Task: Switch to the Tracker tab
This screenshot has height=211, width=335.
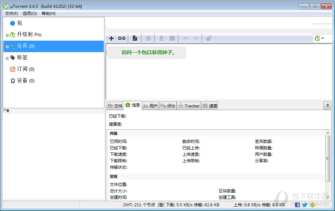Action: [x=189, y=106]
